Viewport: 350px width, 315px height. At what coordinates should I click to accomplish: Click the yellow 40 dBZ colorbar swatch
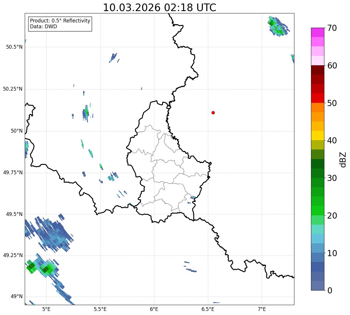pos(317,136)
